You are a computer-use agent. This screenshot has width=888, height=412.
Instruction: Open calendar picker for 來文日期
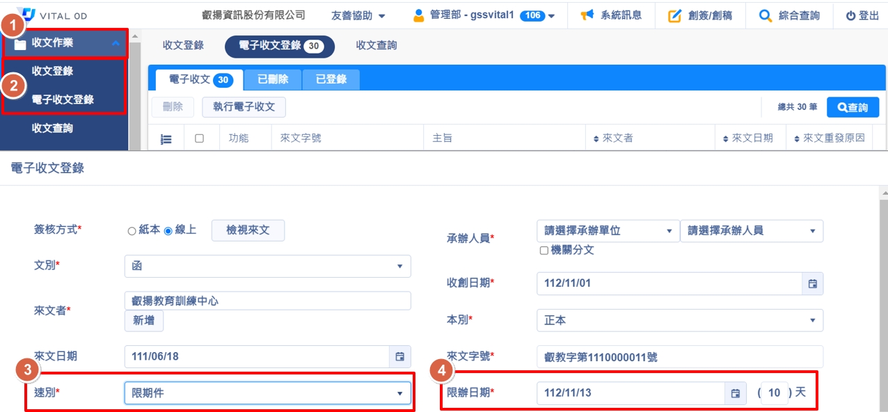point(400,356)
